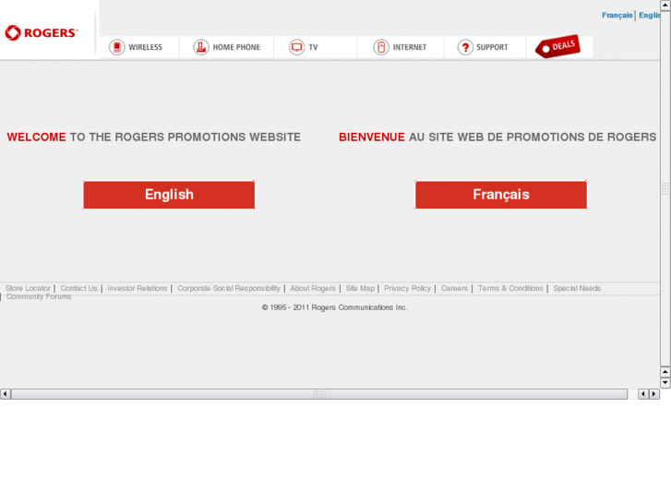Open the Site Map footer link

coord(360,288)
